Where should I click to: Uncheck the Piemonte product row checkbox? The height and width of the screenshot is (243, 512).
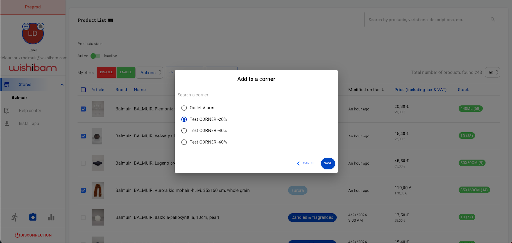click(84, 109)
